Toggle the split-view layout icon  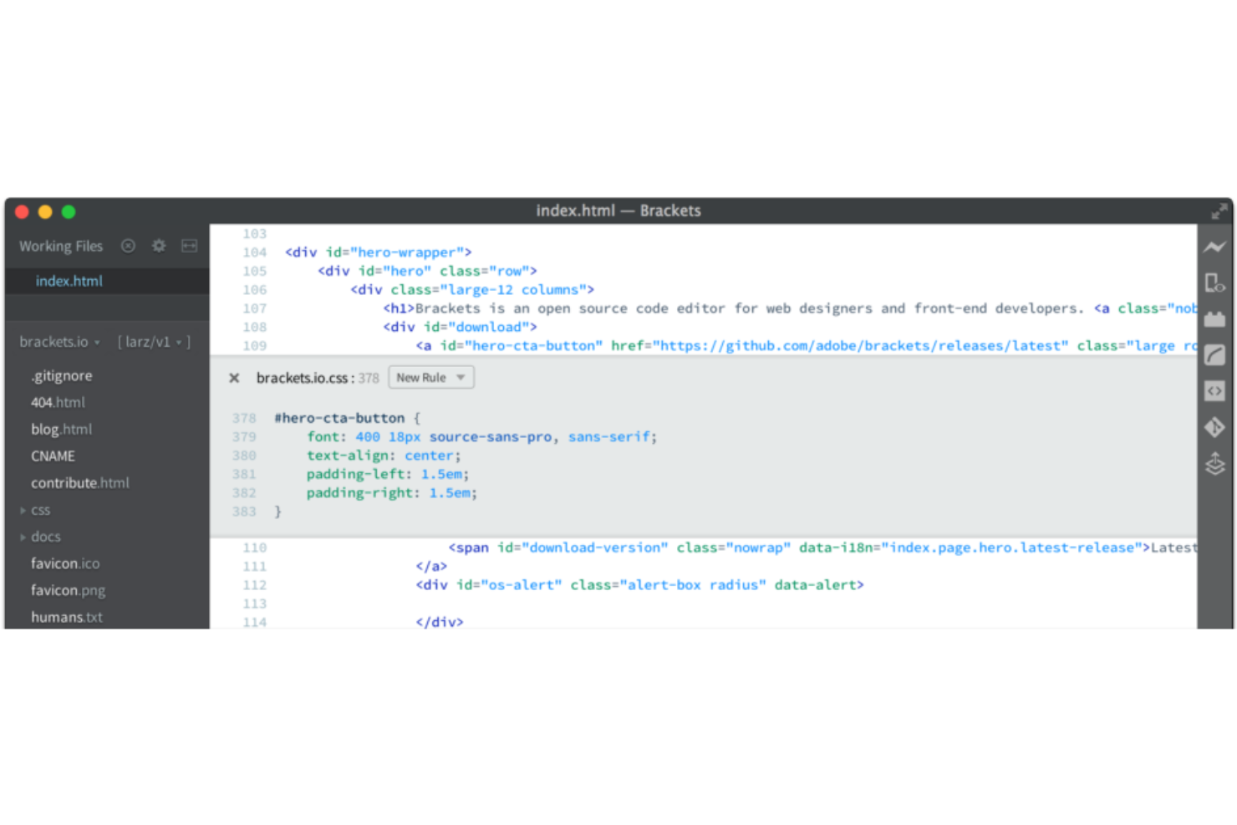pos(189,246)
